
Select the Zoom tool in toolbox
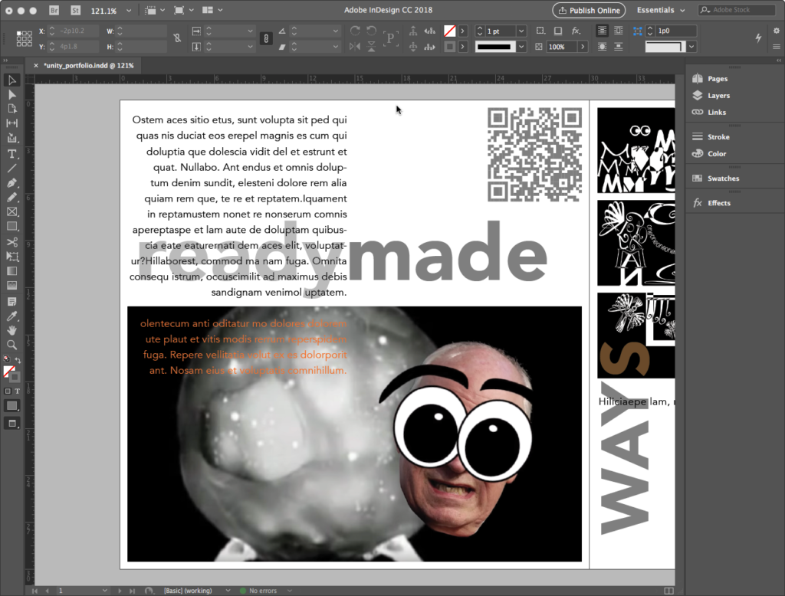(12, 345)
